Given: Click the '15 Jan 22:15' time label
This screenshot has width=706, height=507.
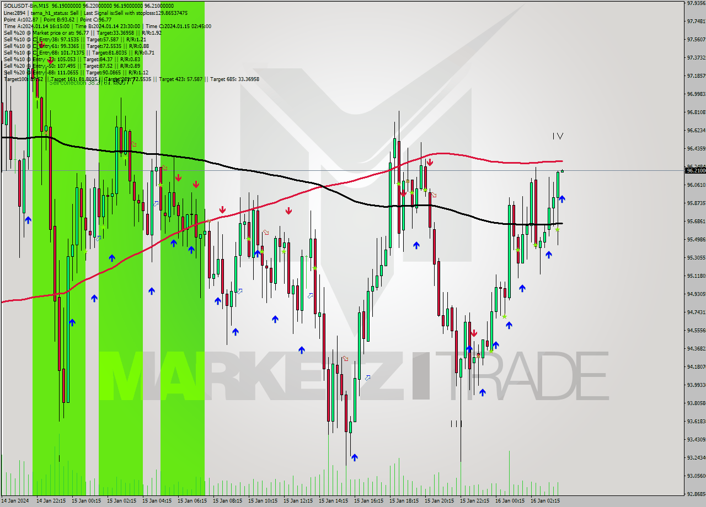Looking at the screenshot, I should tap(475, 501).
